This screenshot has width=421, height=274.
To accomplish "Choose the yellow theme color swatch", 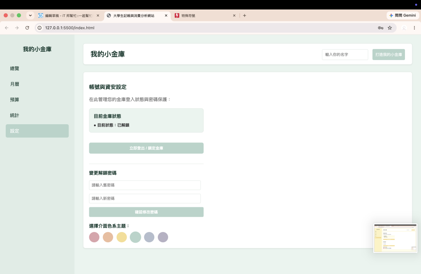I will click(122, 237).
